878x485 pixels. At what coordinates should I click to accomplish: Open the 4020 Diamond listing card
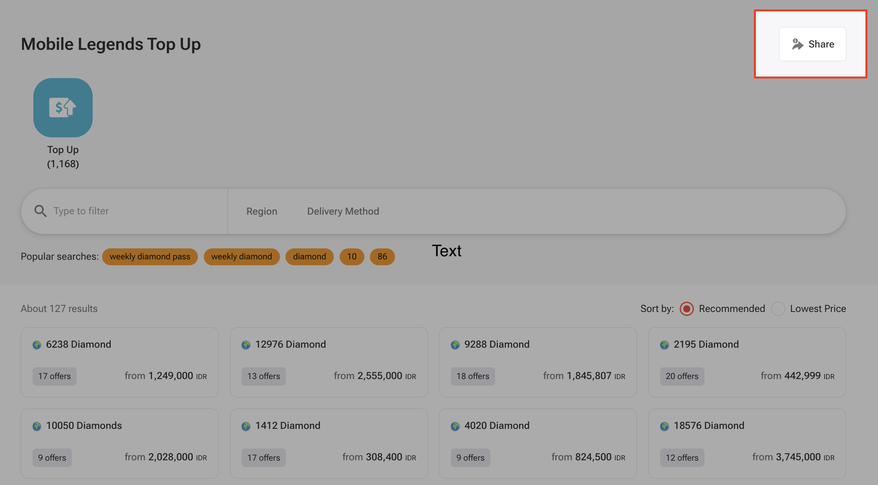(538, 443)
